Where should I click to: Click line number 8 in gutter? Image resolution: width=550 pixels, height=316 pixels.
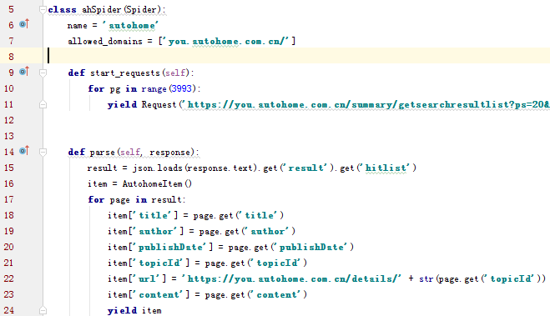coord(11,57)
